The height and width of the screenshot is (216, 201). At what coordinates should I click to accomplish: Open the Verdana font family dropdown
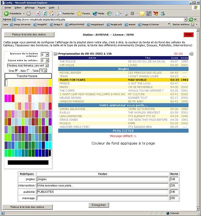pyautogui.click(x=28, y=65)
